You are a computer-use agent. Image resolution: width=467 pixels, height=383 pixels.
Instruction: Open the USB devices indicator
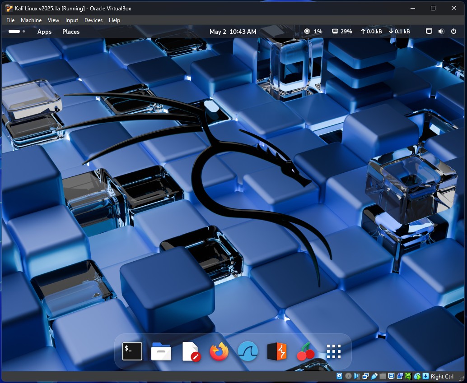point(374,376)
